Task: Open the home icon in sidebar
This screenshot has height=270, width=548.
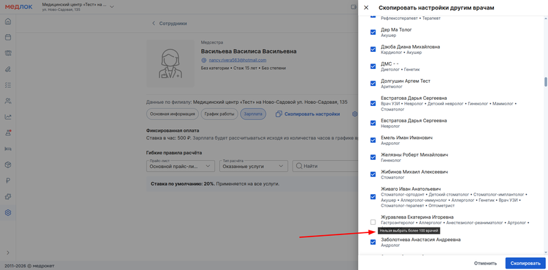Action: coord(8,21)
